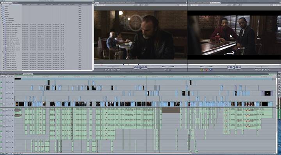Screen dimensions: 281x155
Task: Click the Timeline ruler above the video tracks
Action: (145, 77)
